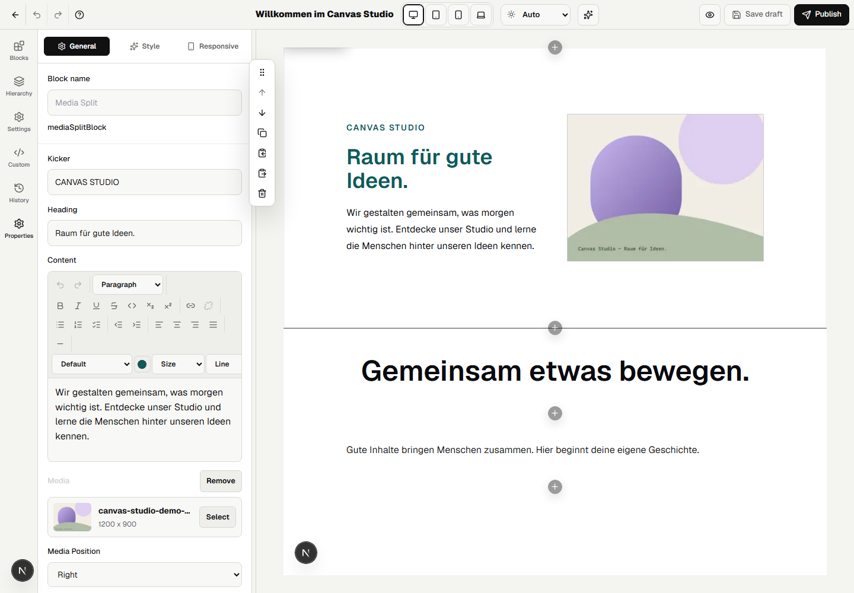The width and height of the screenshot is (854, 593).
Task: Click the AI sparkle icon in top bar
Action: tap(588, 15)
